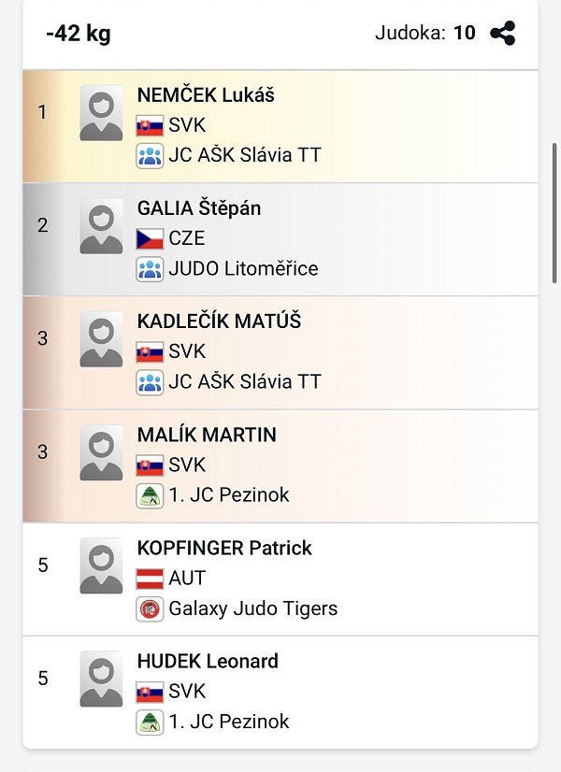Screen dimensions: 561x772
Task: Click the Galaxy Judo Tigers club logo
Action: (x=150, y=608)
